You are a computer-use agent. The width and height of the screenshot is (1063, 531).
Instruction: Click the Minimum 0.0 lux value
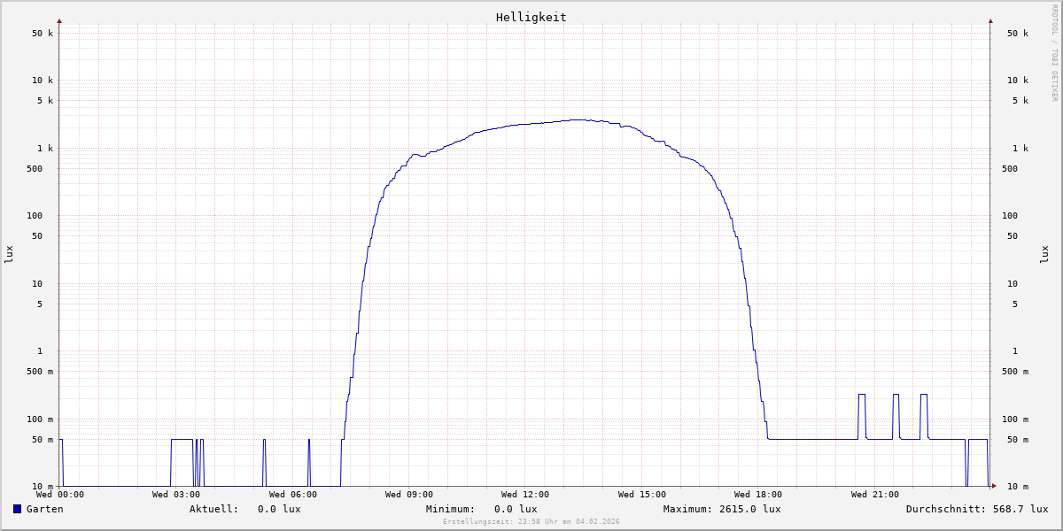point(515,509)
